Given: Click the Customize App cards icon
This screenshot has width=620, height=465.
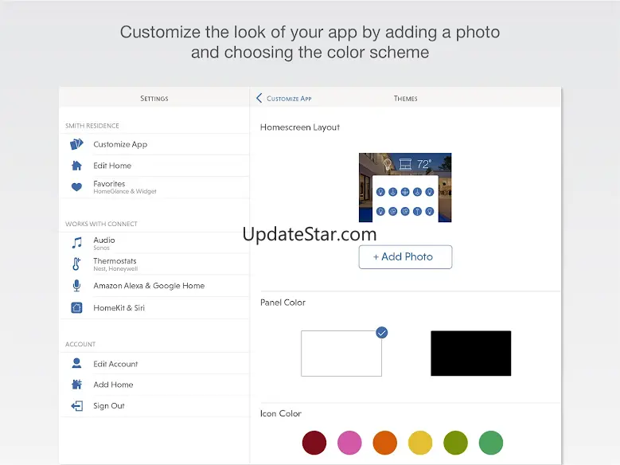Looking at the screenshot, I should 76,144.
